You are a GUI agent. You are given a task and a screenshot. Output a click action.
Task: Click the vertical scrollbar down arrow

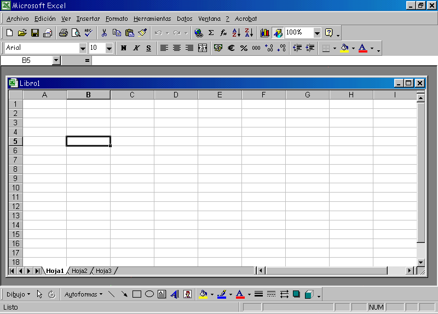click(x=420, y=263)
